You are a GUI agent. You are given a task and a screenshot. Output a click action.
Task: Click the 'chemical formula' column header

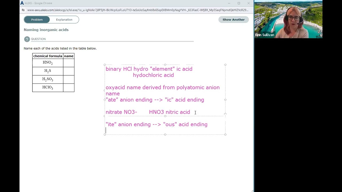click(48, 56)
